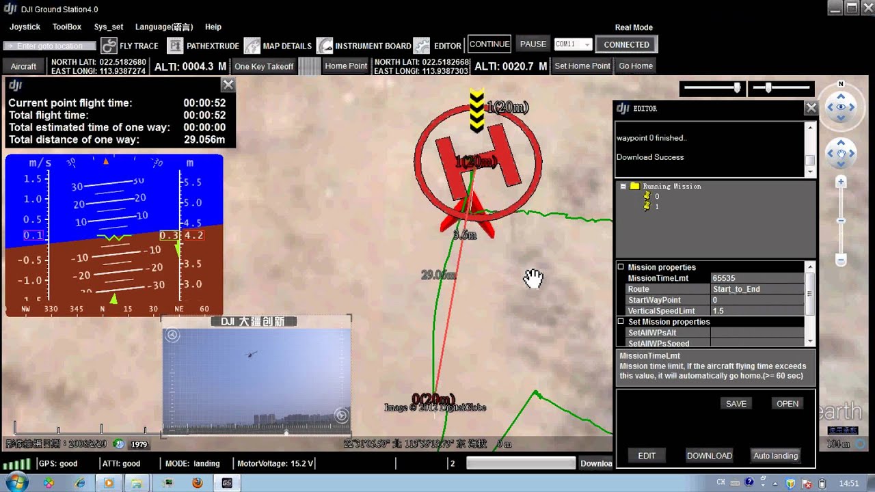875x492 pixels.
Task: Open Firefox from the taskbar
Action: pyautogui.click(x=198, y=483)
